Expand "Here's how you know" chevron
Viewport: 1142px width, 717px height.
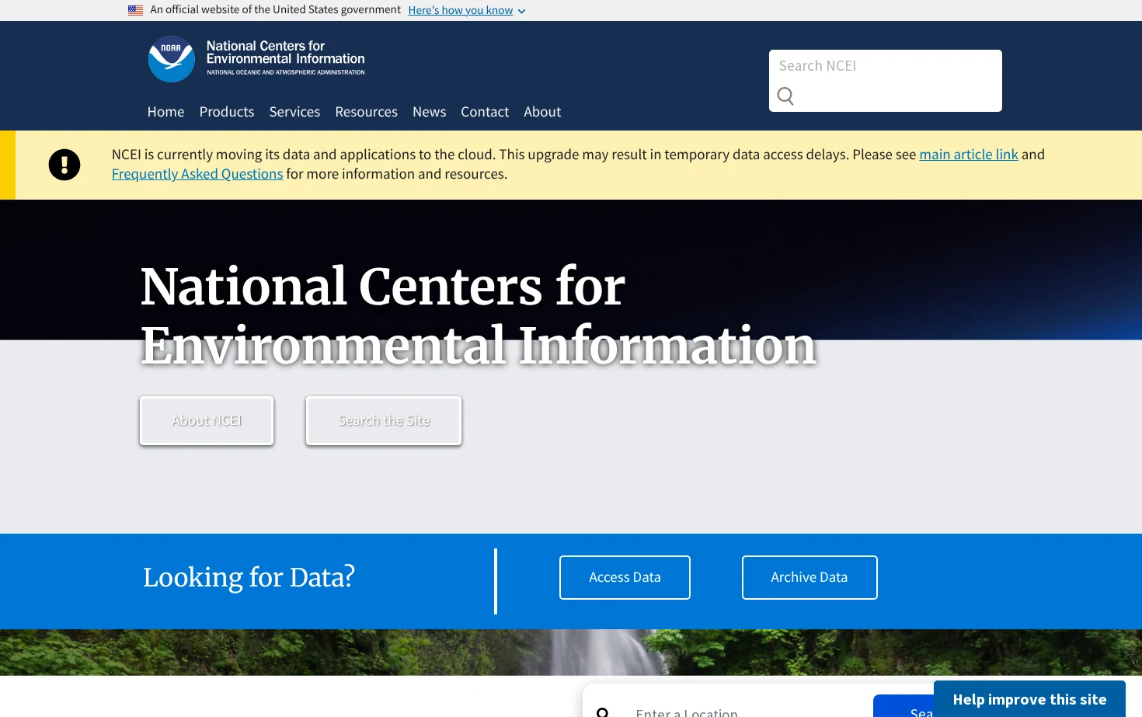521,11
